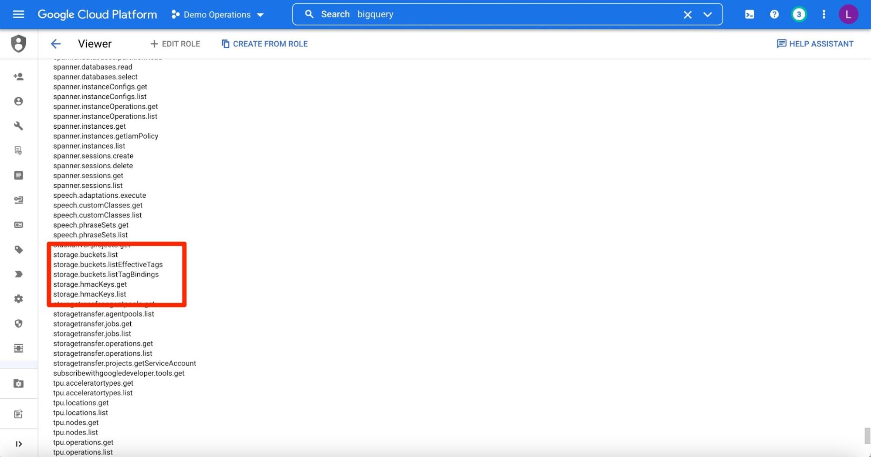Select storage.buckets.listTagBindings permission
Image resolution: width=871 pixels, height=457 pixels.
(106, 274)
